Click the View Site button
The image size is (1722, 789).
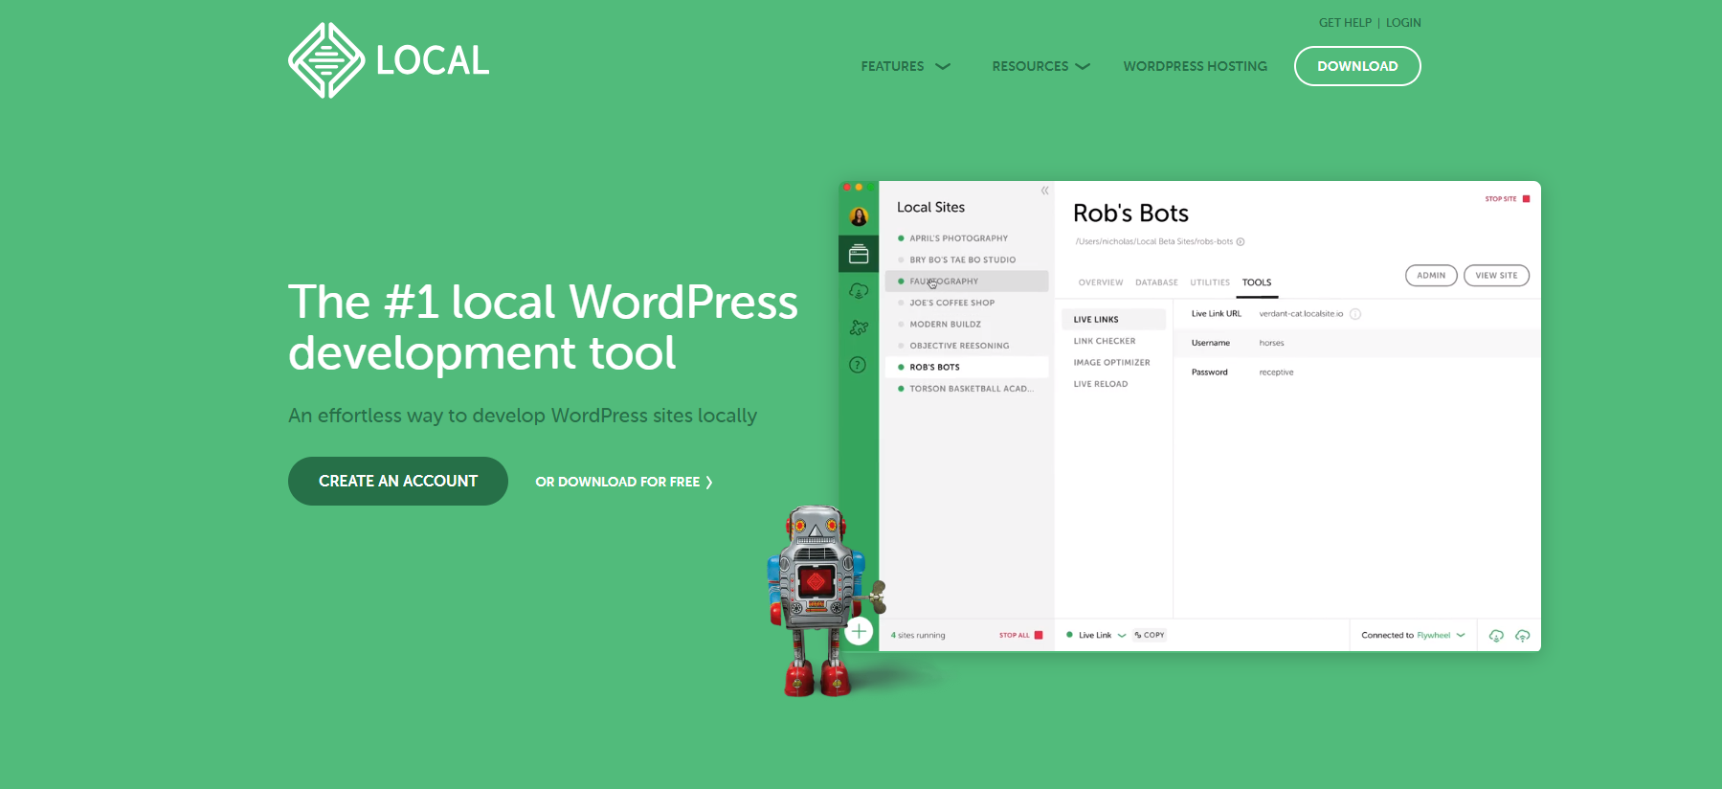tap(1496, 276)
